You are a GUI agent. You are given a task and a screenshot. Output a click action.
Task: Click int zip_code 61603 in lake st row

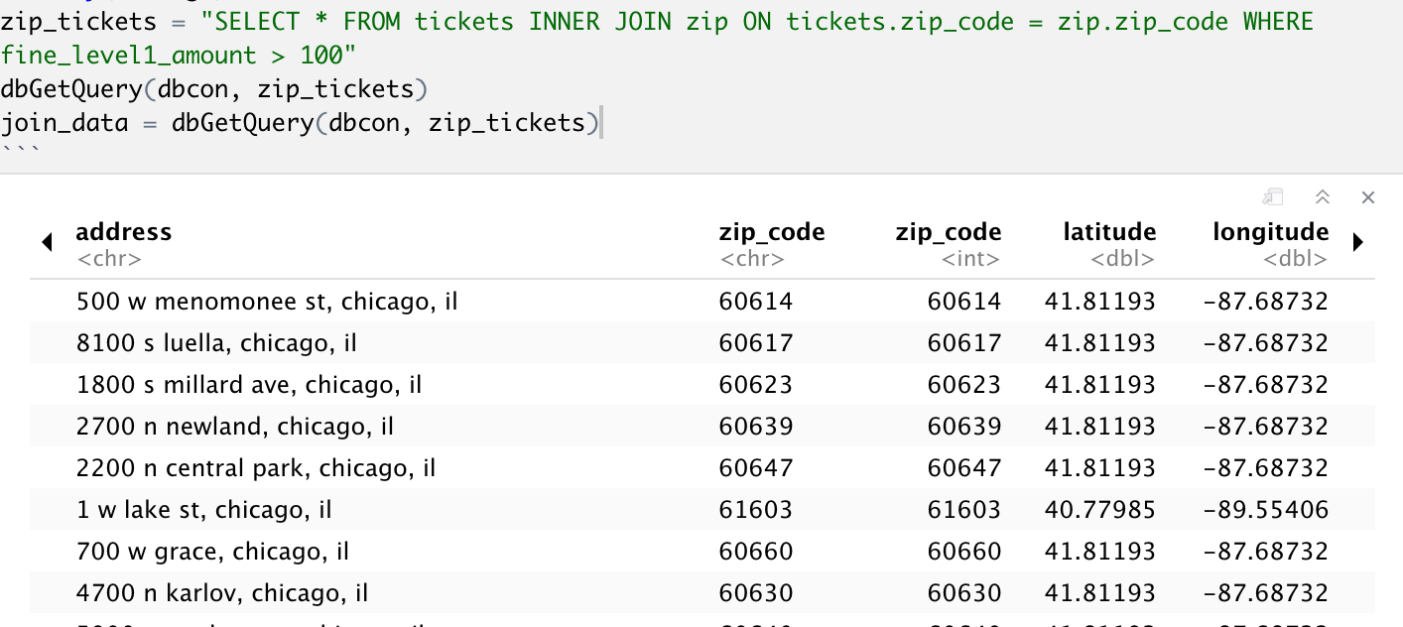coord(964,509)
